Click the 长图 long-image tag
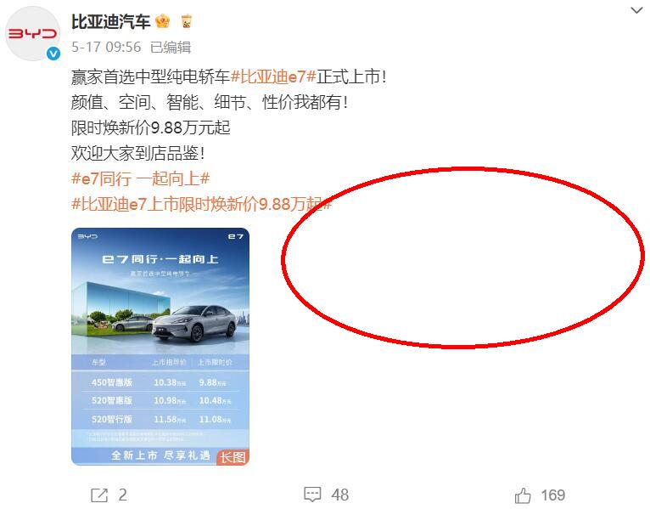 click(233, 457)
